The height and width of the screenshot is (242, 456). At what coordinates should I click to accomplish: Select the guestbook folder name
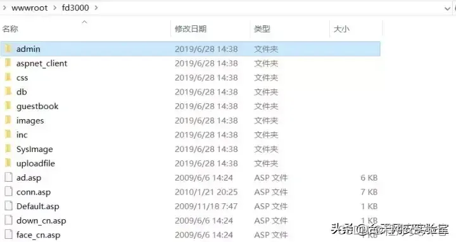click(x=37, y=106)
